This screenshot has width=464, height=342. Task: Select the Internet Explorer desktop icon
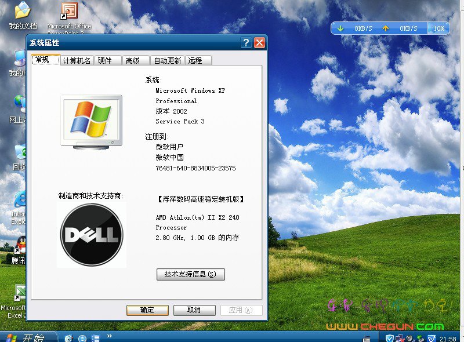coord(20,208)
